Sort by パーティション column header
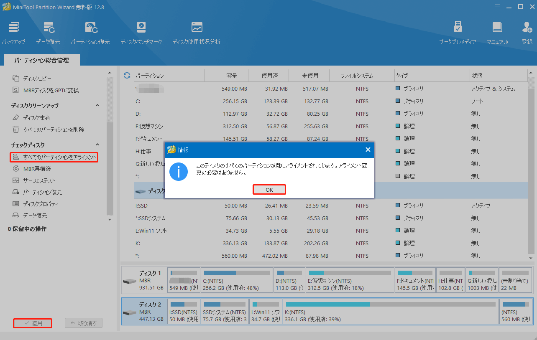The height and width of the screenshot is (340, 537). [169, 76]
